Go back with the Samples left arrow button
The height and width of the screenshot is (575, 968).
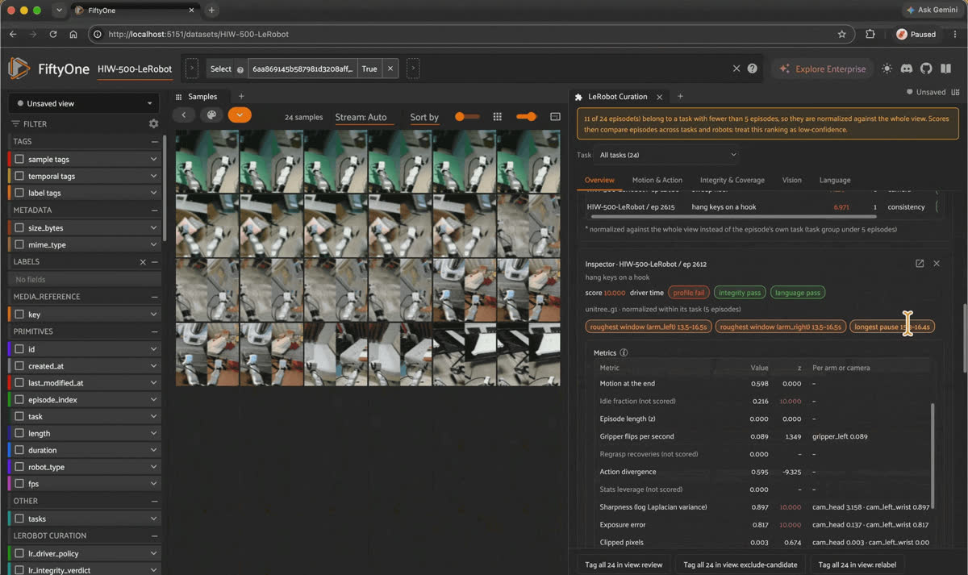point(184,115)
